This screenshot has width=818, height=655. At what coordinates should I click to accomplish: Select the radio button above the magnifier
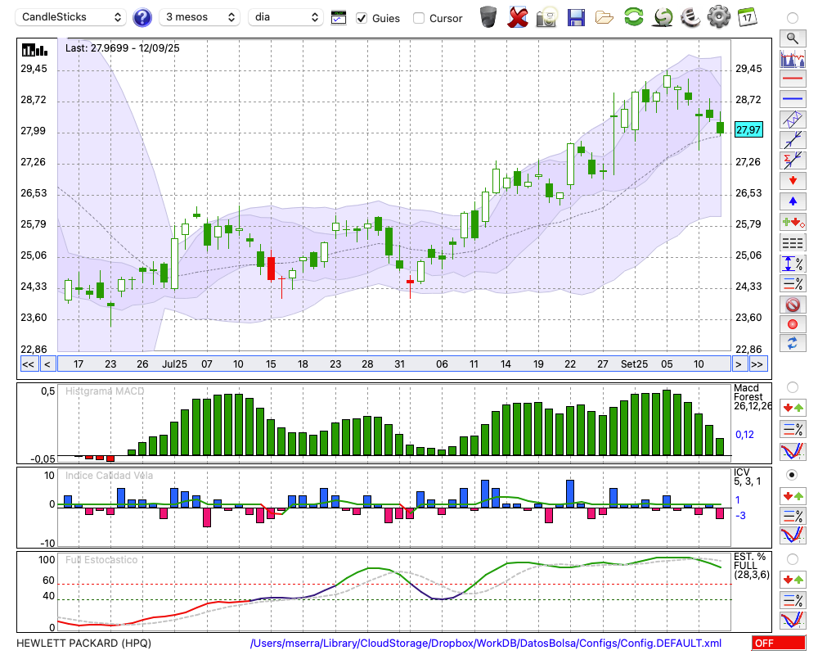tap(793, 18)
